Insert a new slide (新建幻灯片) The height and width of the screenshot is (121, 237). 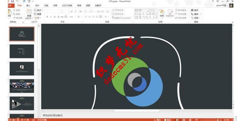click(29, 15)
